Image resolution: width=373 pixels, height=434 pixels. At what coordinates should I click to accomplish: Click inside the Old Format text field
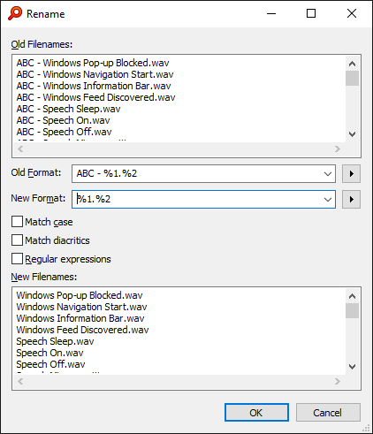tap(197, 174)
